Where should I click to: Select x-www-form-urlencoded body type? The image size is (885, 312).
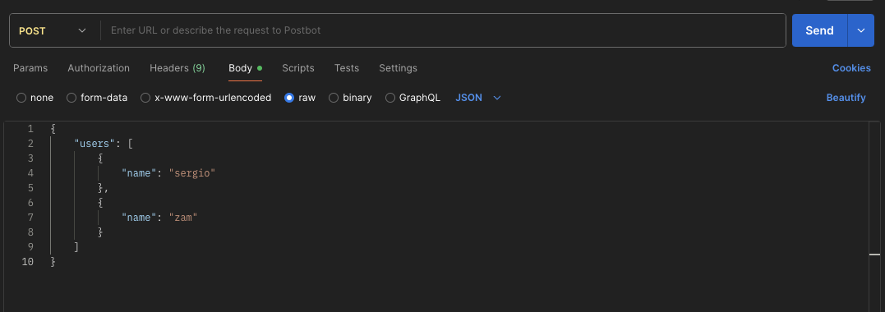[206, 98]
